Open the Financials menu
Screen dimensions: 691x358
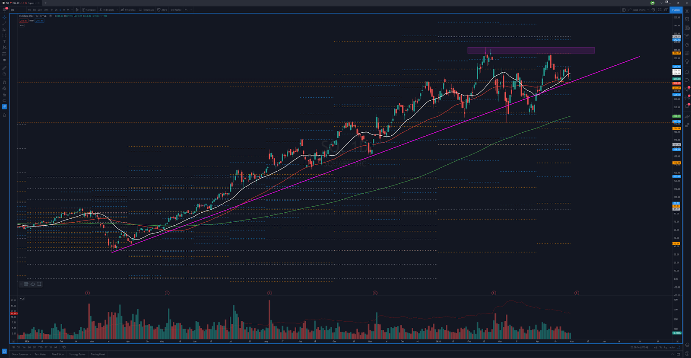128,10
